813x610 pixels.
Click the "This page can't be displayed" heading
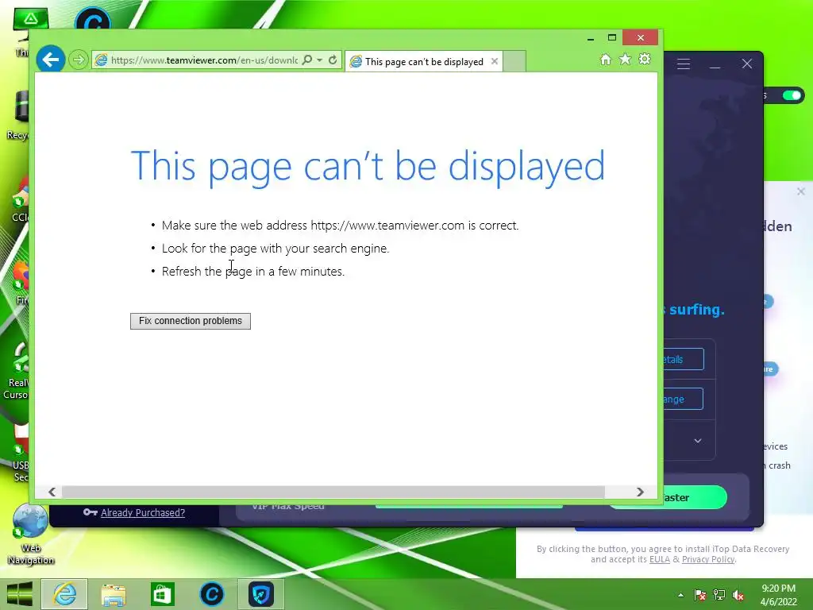[x=368, y=167]
